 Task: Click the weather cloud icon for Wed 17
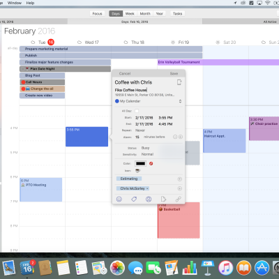coord(80,43)
